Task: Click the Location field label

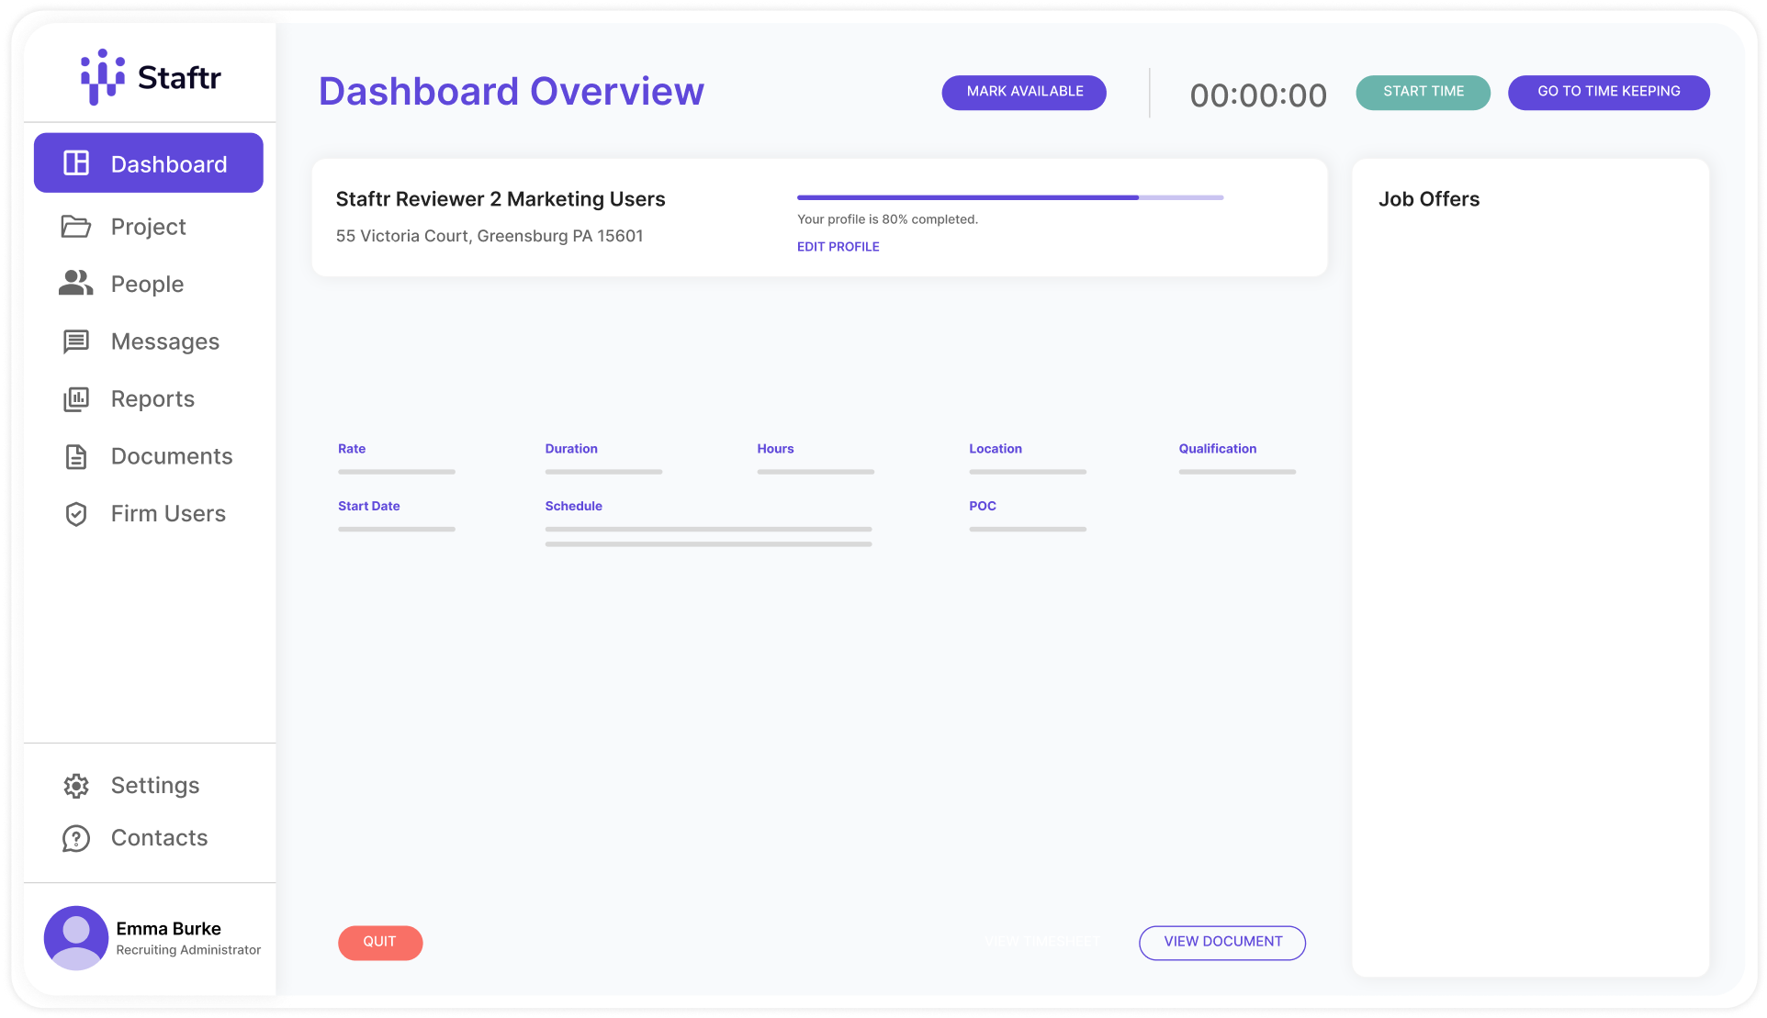Action: click(x=996, y=449)
